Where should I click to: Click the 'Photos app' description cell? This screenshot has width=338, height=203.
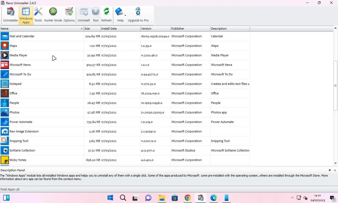pyautogui.click(x=219, y=112)
